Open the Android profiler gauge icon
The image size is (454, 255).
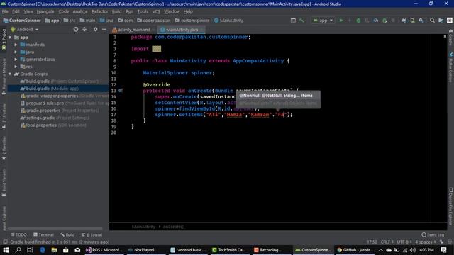pos(376,21)
